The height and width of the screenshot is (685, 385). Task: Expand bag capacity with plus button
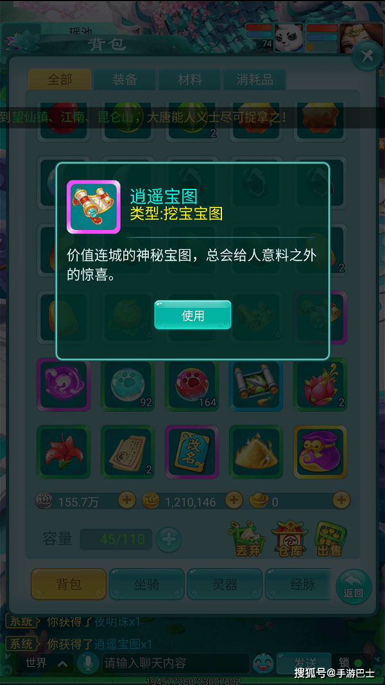169,540
